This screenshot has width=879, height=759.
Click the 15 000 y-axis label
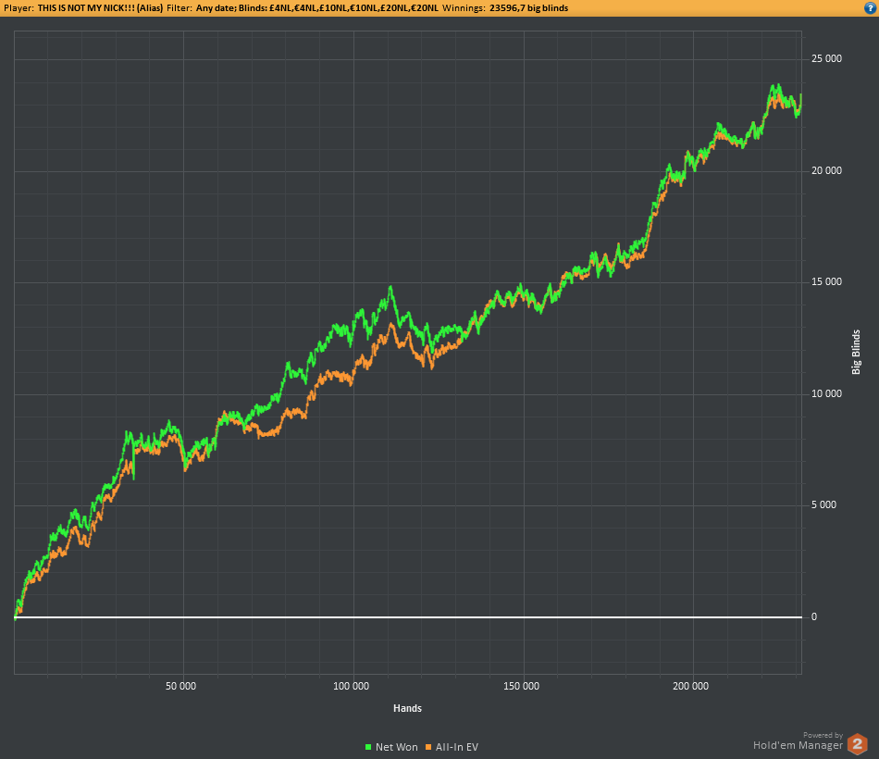tap(826, 281)
